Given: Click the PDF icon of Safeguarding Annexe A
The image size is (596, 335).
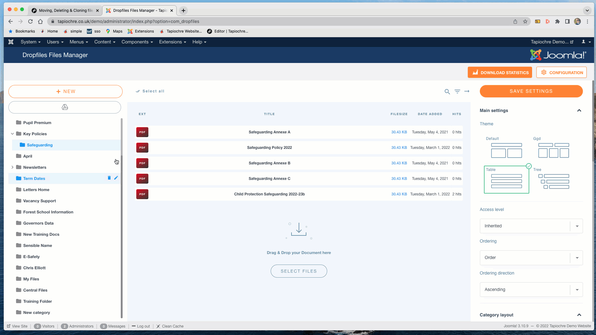Looking at the screenshot, I should click(142, 132).
